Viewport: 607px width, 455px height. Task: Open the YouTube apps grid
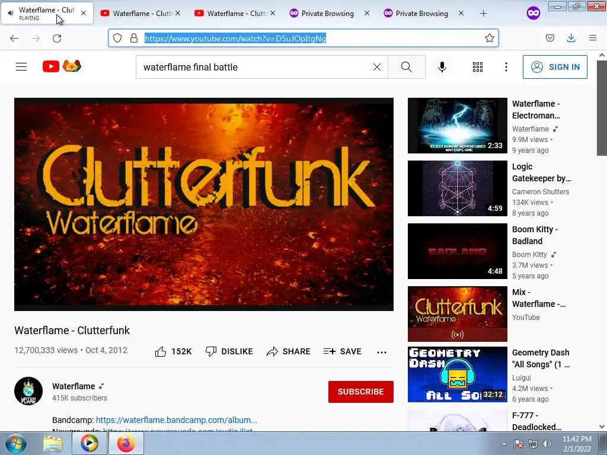[478, 67]
